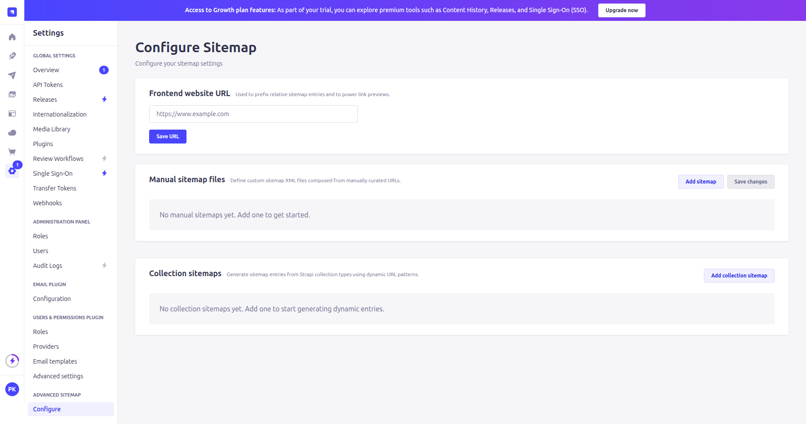The height and width of the screenshot is (424, 806).
Task: Open the Media Library from the left rail
Action: (12, 94)
